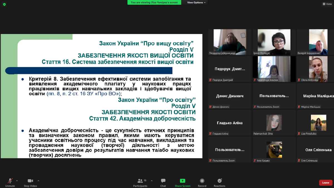Click the green encryption shield icon
This screenshot has height=188, width=334.
[x=4, y=4]
